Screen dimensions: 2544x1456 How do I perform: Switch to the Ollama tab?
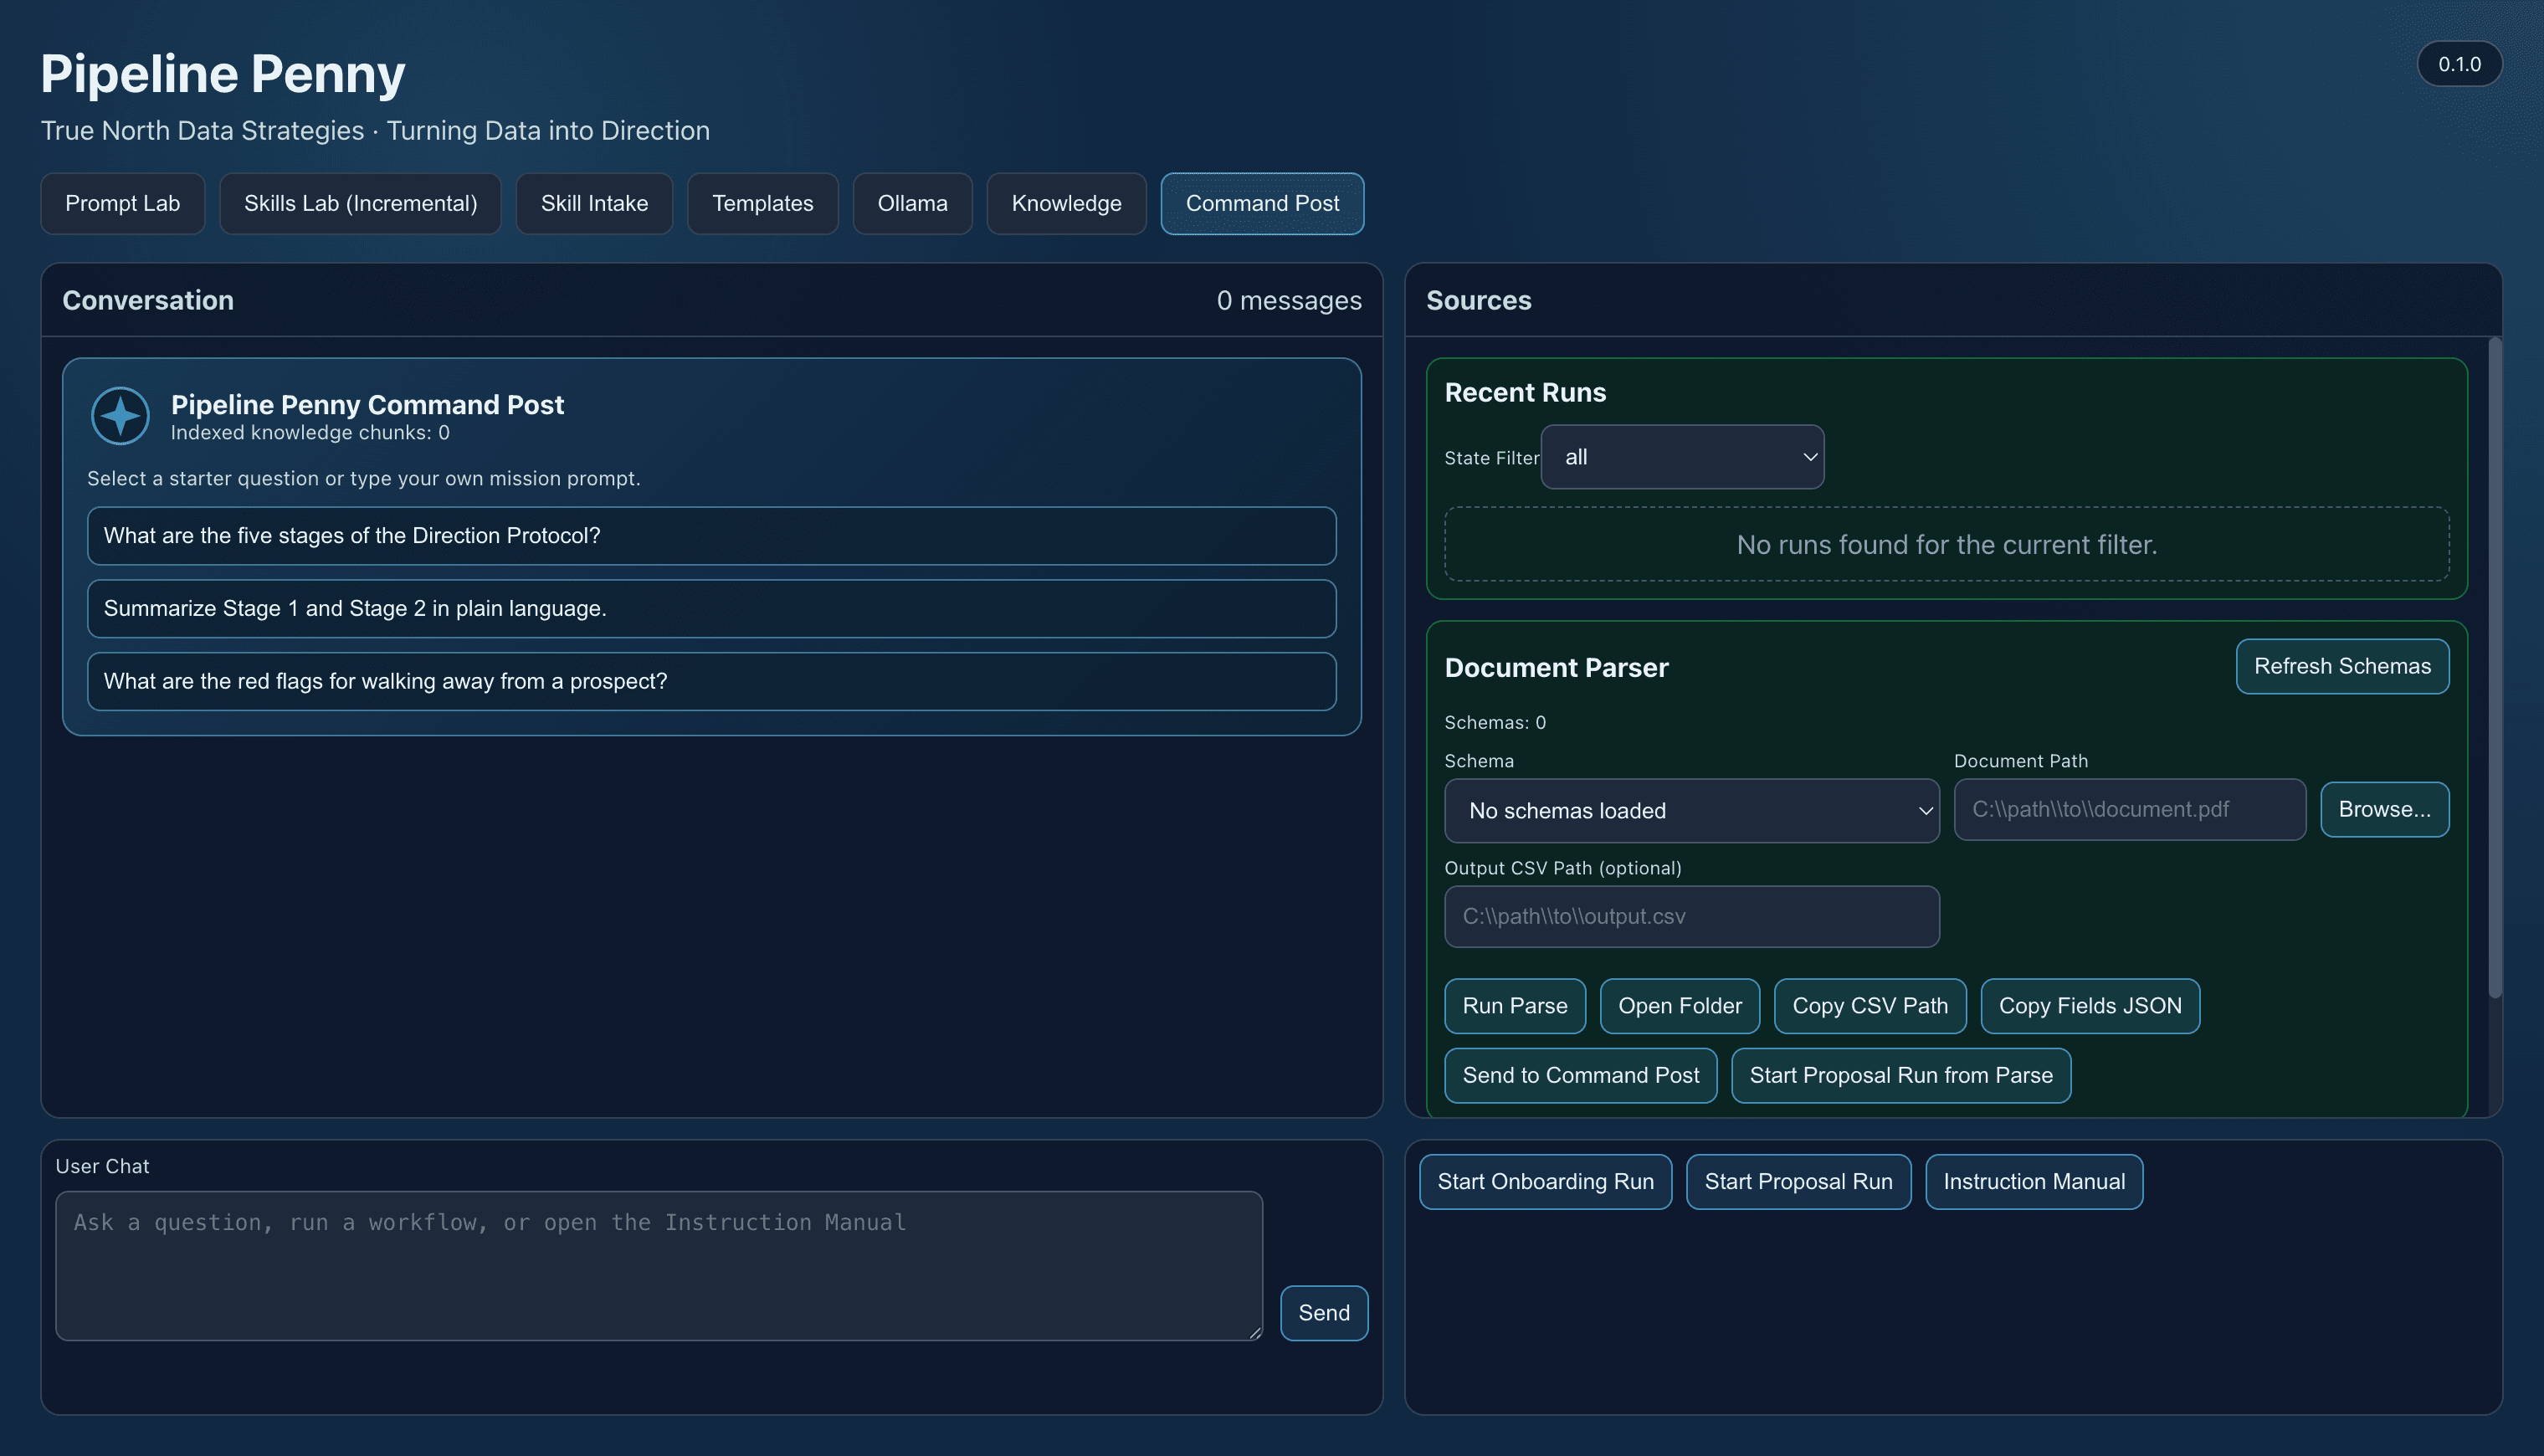912,203
